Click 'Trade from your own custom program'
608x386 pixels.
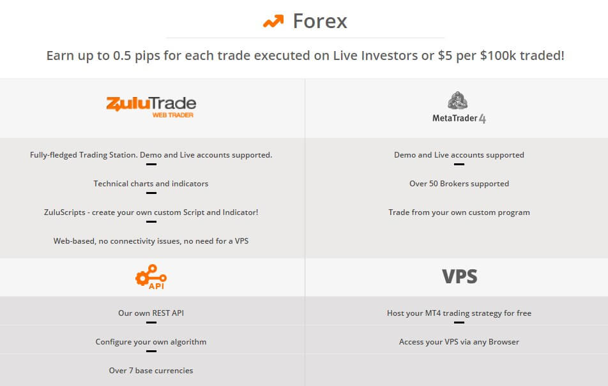coord(459,212)
